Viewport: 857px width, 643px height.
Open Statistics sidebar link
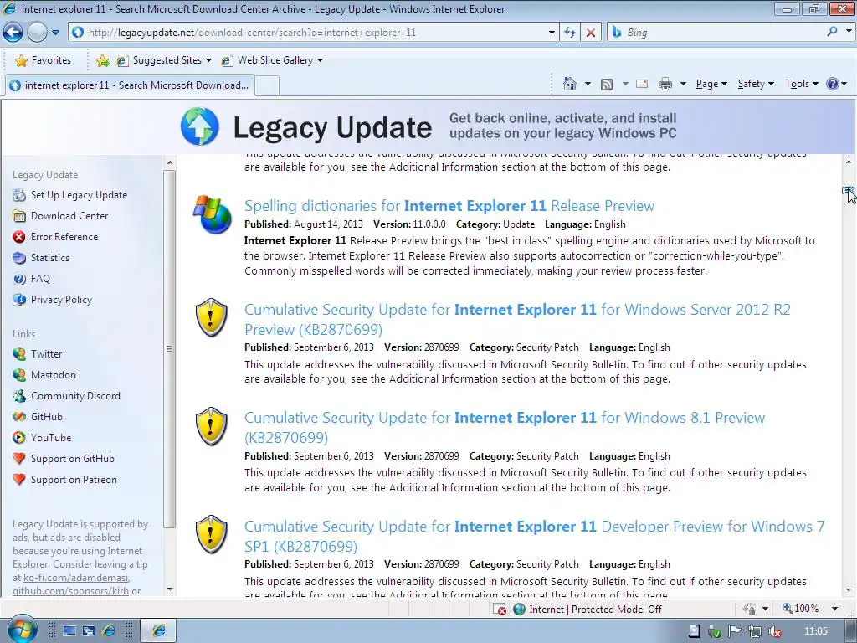click(x=50, y=258)
